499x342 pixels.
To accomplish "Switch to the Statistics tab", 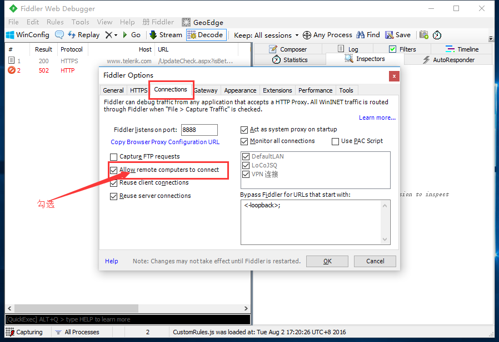I will tap(290, 60).
